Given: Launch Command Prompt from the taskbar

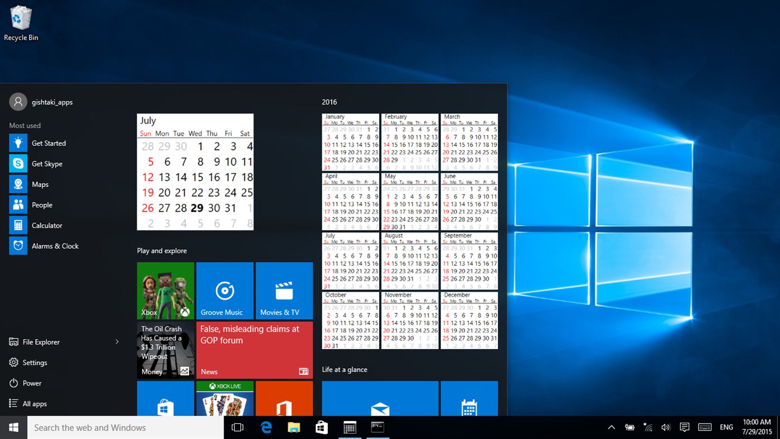Looking at the screenshot, I should [x=377, y=427].
